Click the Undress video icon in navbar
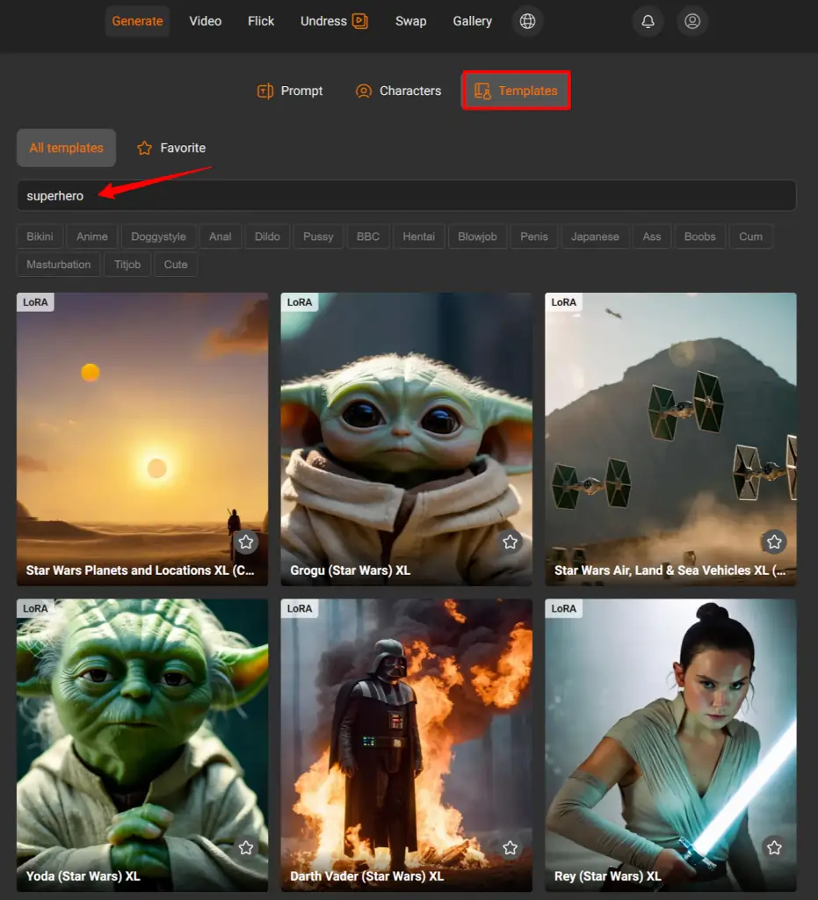The width and height of the screenshot is (818, 900). coord(359,20)
